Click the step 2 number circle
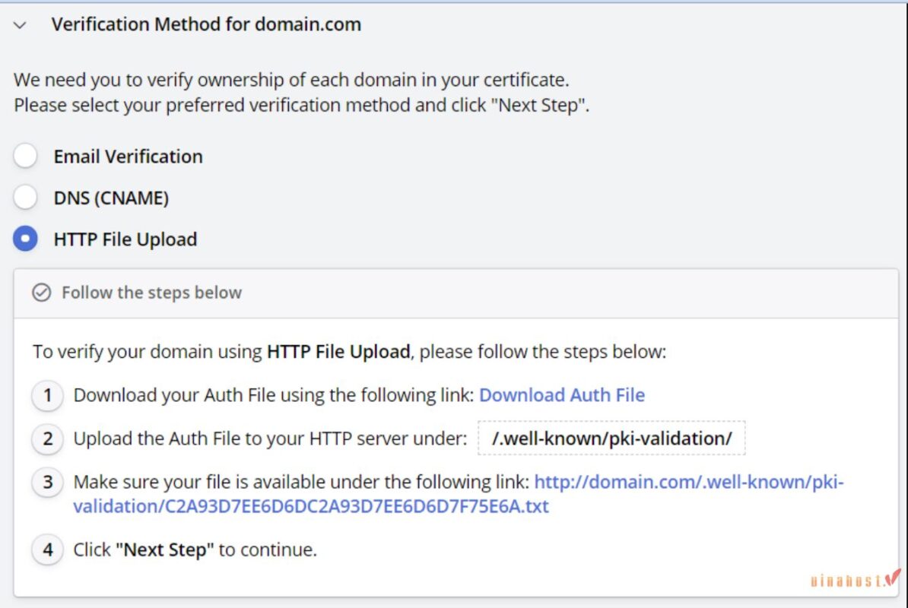Image resolution: width=908 pixels, height=608 pixels. coord(47,439)
